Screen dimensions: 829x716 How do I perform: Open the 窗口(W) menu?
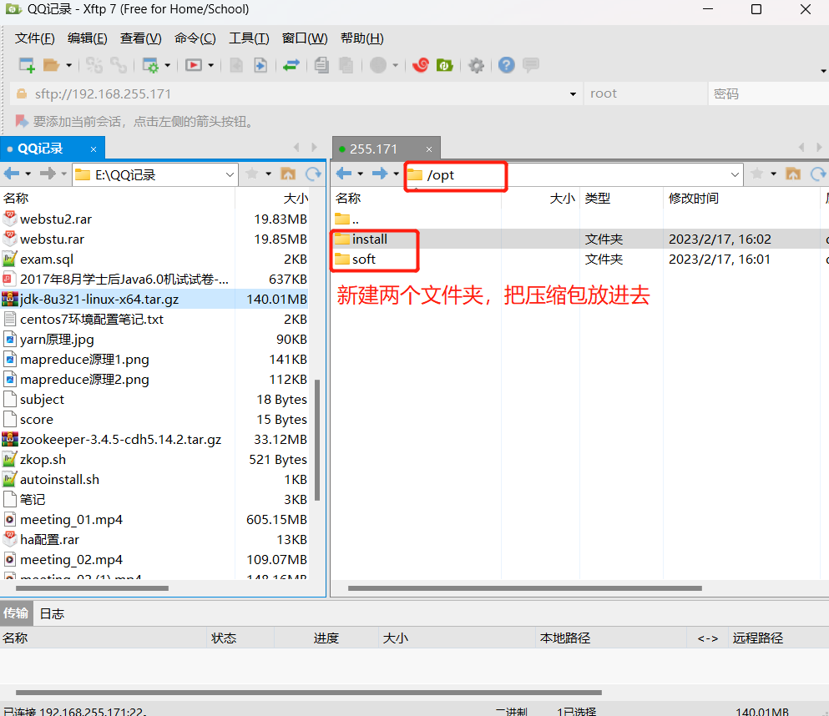pos(305,38)
